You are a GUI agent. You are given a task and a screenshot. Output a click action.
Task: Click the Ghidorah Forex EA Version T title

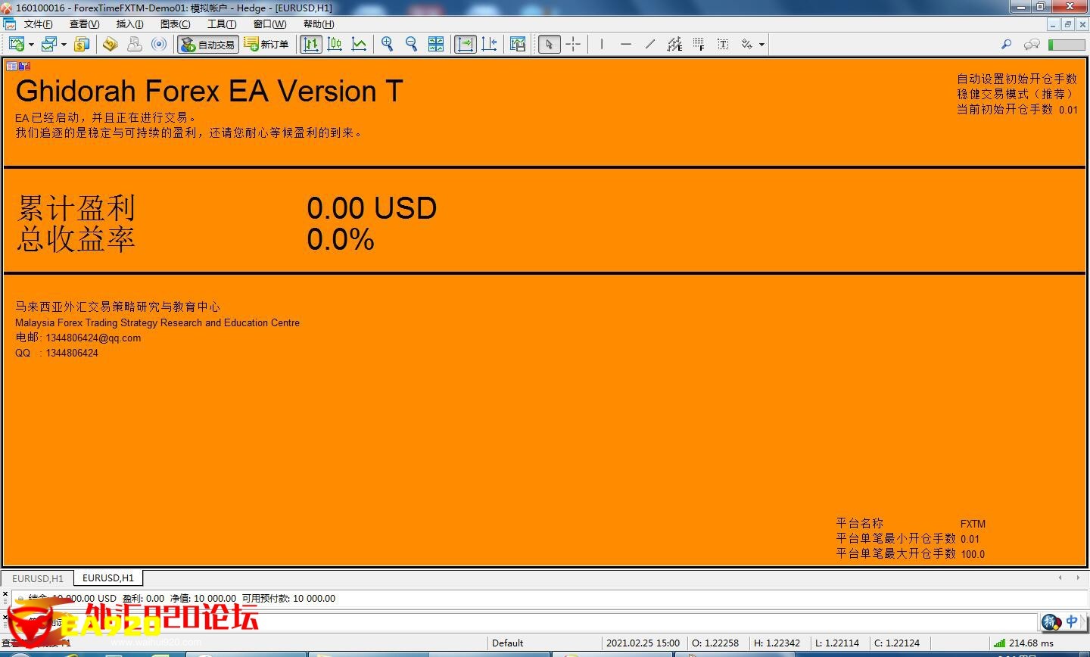[209, 92]
